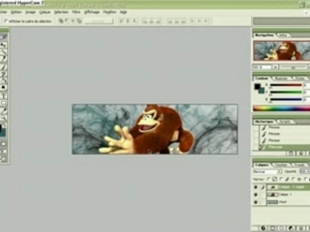
Task: Open the Edition menu
Action: (16, 12)
